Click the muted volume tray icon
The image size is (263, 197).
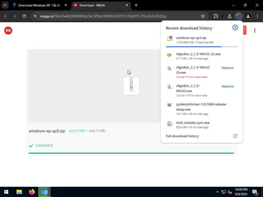point(230,192)
